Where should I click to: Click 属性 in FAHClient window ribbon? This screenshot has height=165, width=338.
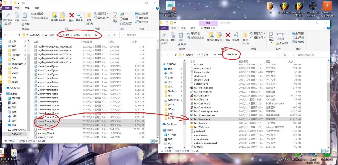[x=271, y=37]
